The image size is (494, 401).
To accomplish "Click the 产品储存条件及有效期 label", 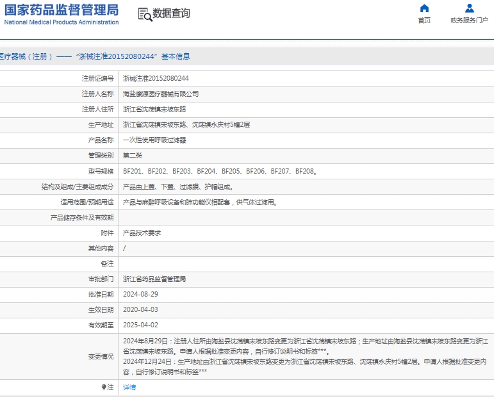I will [82, 218].
